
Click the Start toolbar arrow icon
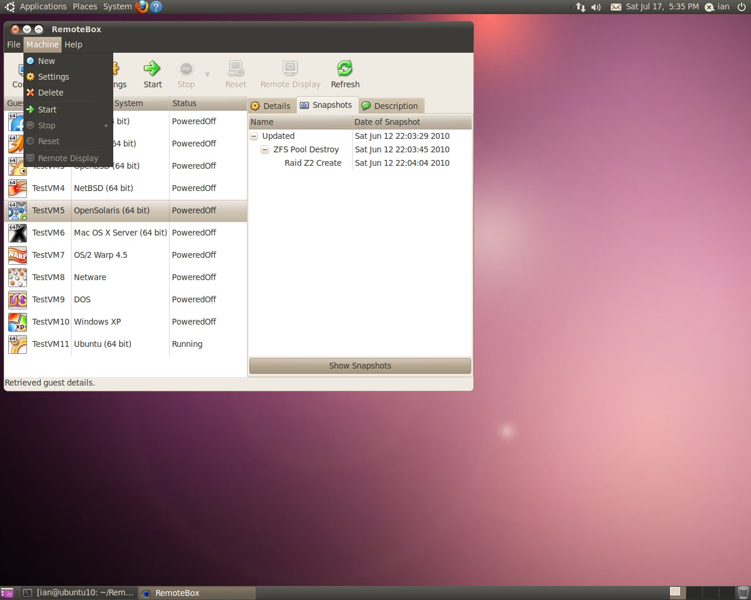coord(152,69)
